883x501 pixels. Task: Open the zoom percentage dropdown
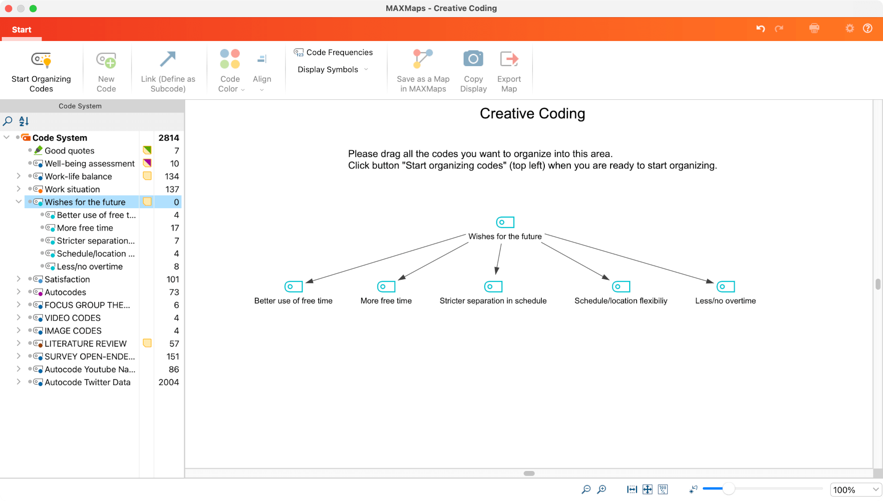click(x=856, y=490)
